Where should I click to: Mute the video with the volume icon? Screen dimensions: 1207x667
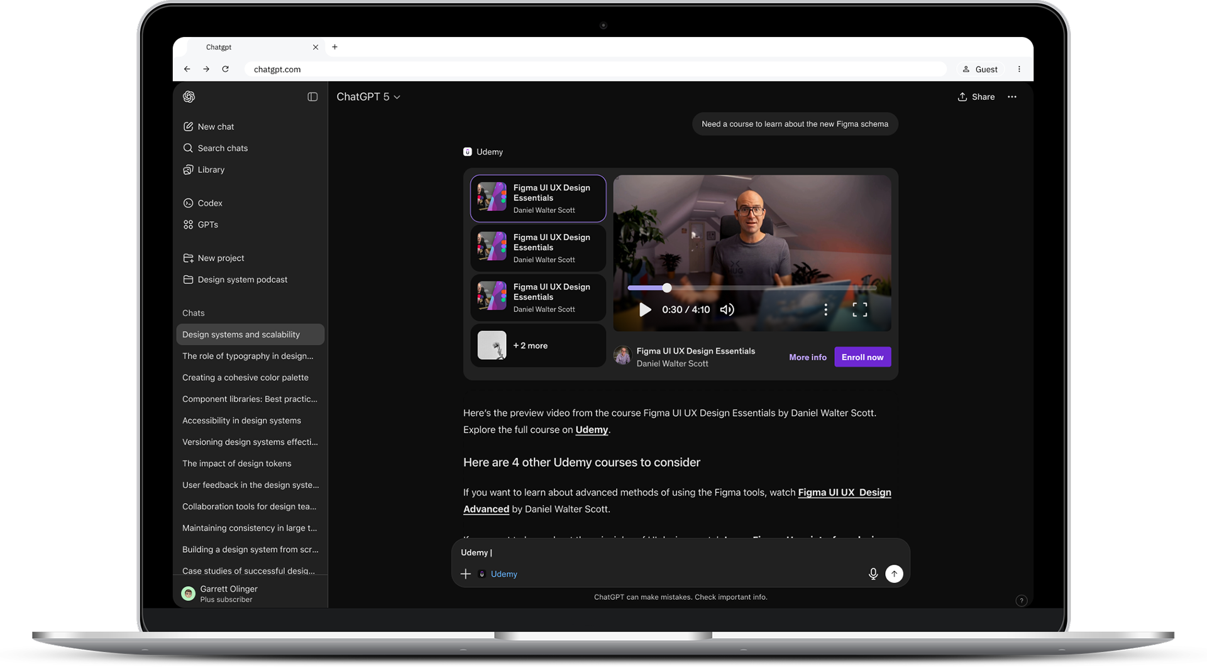tap(727, 310)
